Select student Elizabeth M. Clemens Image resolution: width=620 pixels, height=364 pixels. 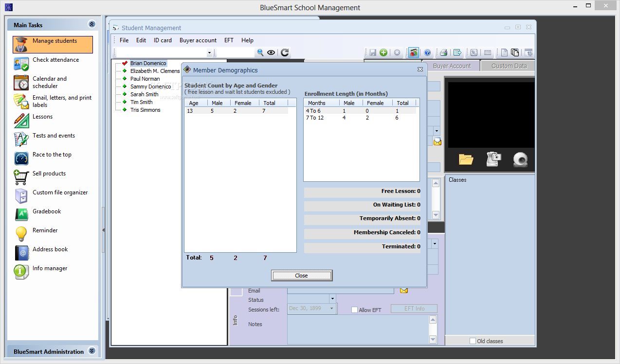[x=155, y=71]
